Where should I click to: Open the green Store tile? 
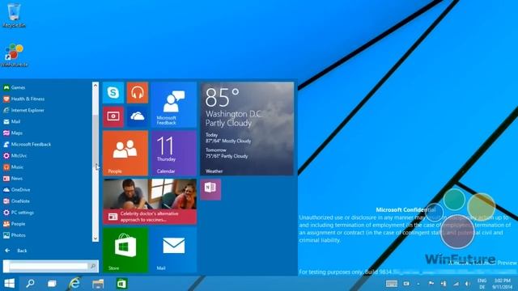125,250
